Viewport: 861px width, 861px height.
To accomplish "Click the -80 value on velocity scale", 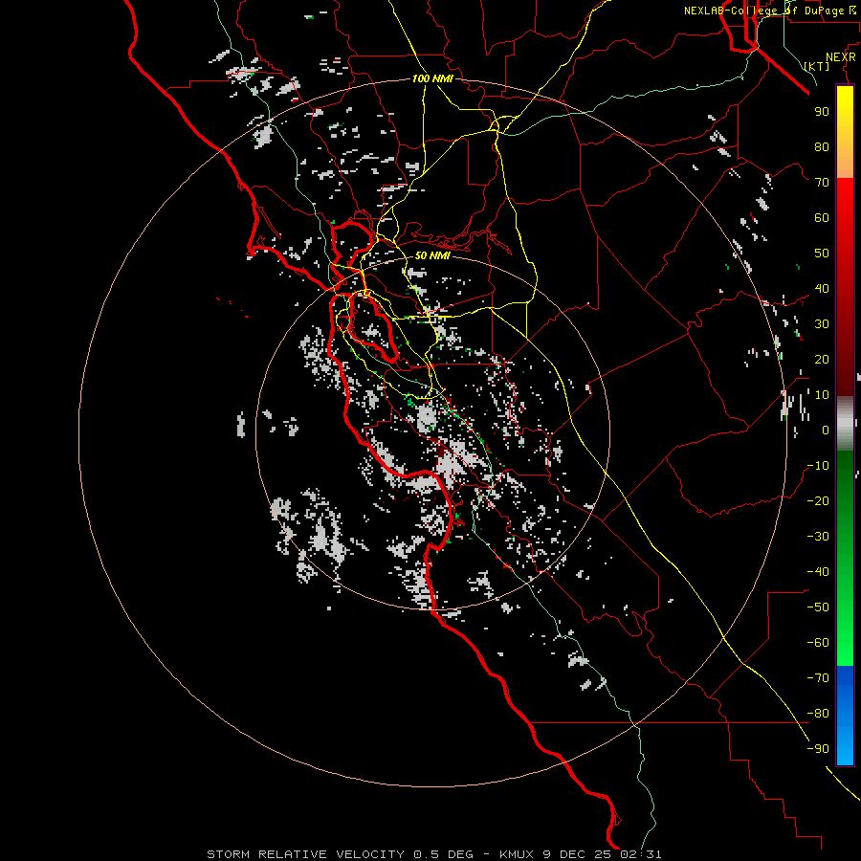I will (818, 714).
